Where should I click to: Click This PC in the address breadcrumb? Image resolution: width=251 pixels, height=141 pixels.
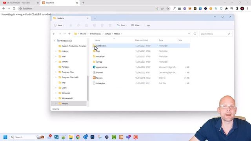pos(83,34)
